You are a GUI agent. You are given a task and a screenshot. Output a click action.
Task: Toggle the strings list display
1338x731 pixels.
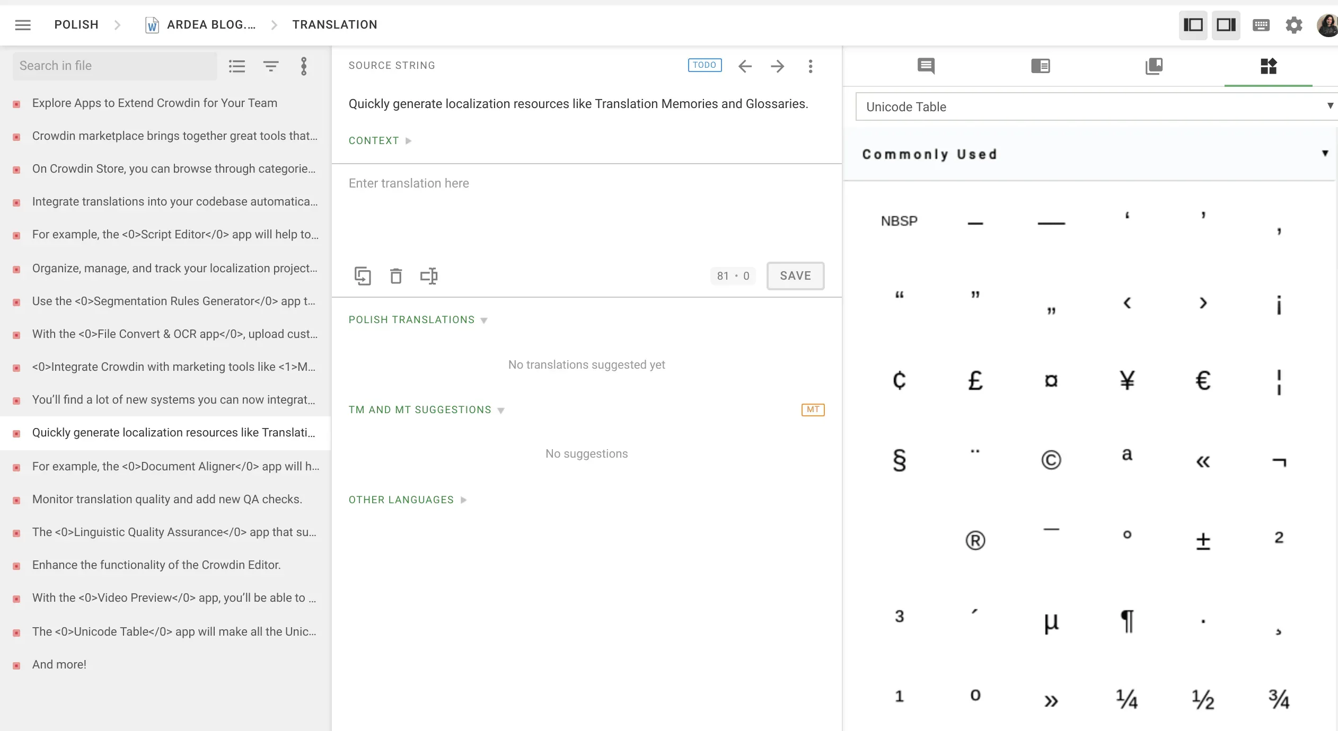click(x=237, y=66)
